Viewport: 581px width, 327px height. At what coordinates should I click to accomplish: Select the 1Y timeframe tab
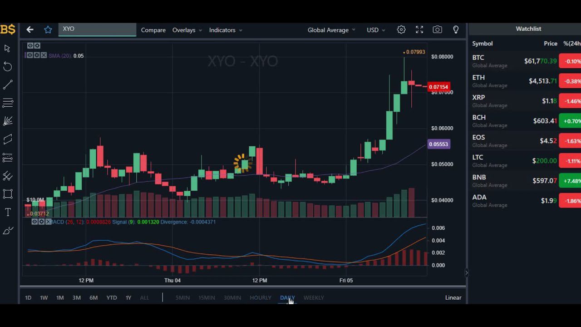(x=128, y=297)
